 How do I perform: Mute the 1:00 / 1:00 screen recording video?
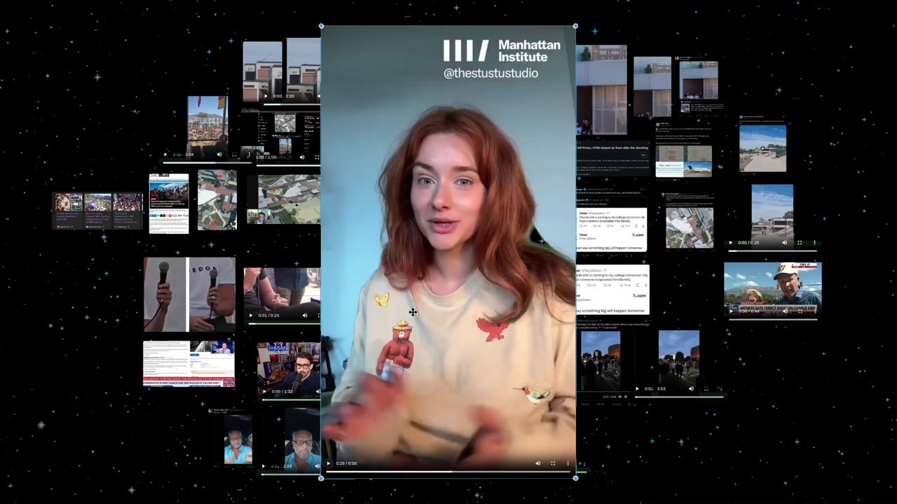point(302,157)
